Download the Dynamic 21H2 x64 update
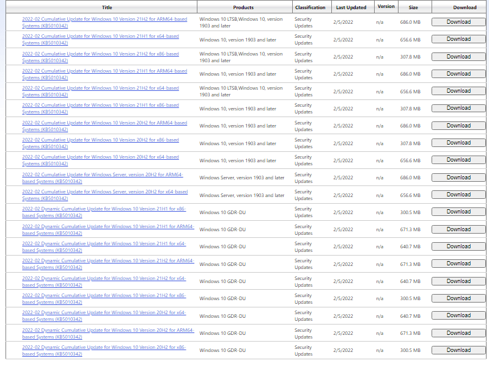This screenshot has height=366, width=489. point(458,281)
